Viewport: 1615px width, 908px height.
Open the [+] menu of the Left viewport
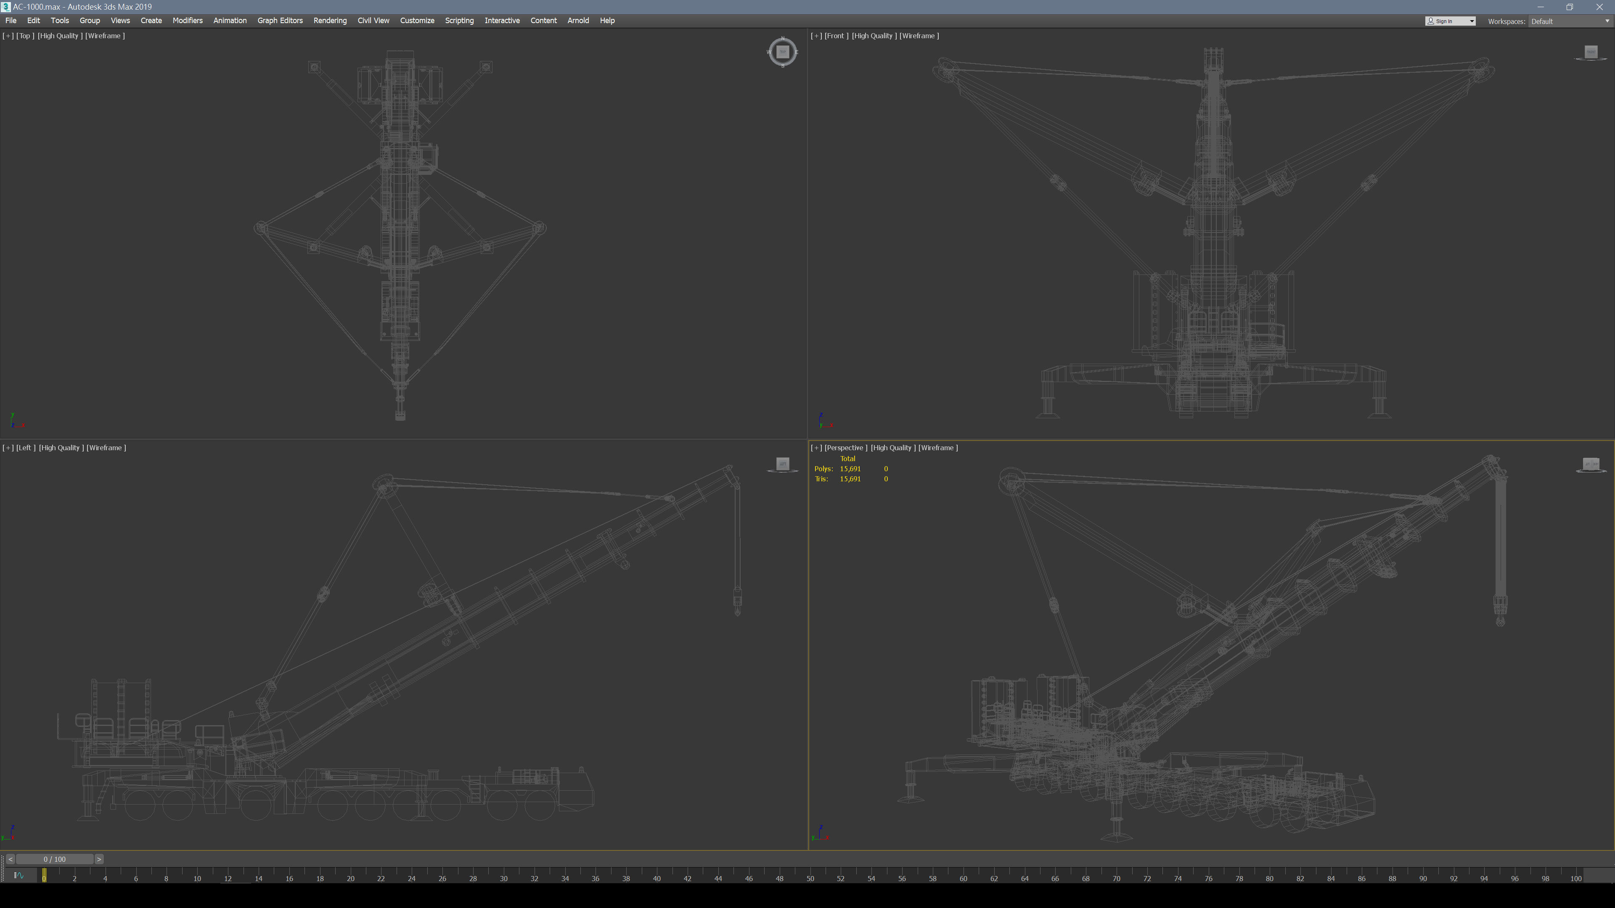[x=8, y=447]
